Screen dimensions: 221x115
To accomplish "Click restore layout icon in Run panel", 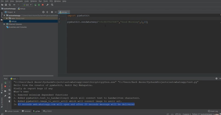I will (x=5, y=91).
